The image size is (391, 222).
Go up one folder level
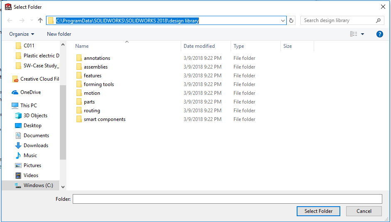(x=40, y=20)
